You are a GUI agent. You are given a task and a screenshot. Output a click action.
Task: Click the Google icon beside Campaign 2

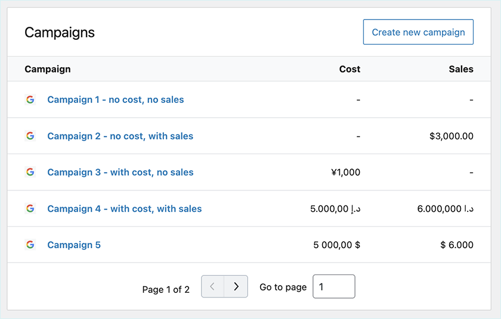click(x=30, y=136)
